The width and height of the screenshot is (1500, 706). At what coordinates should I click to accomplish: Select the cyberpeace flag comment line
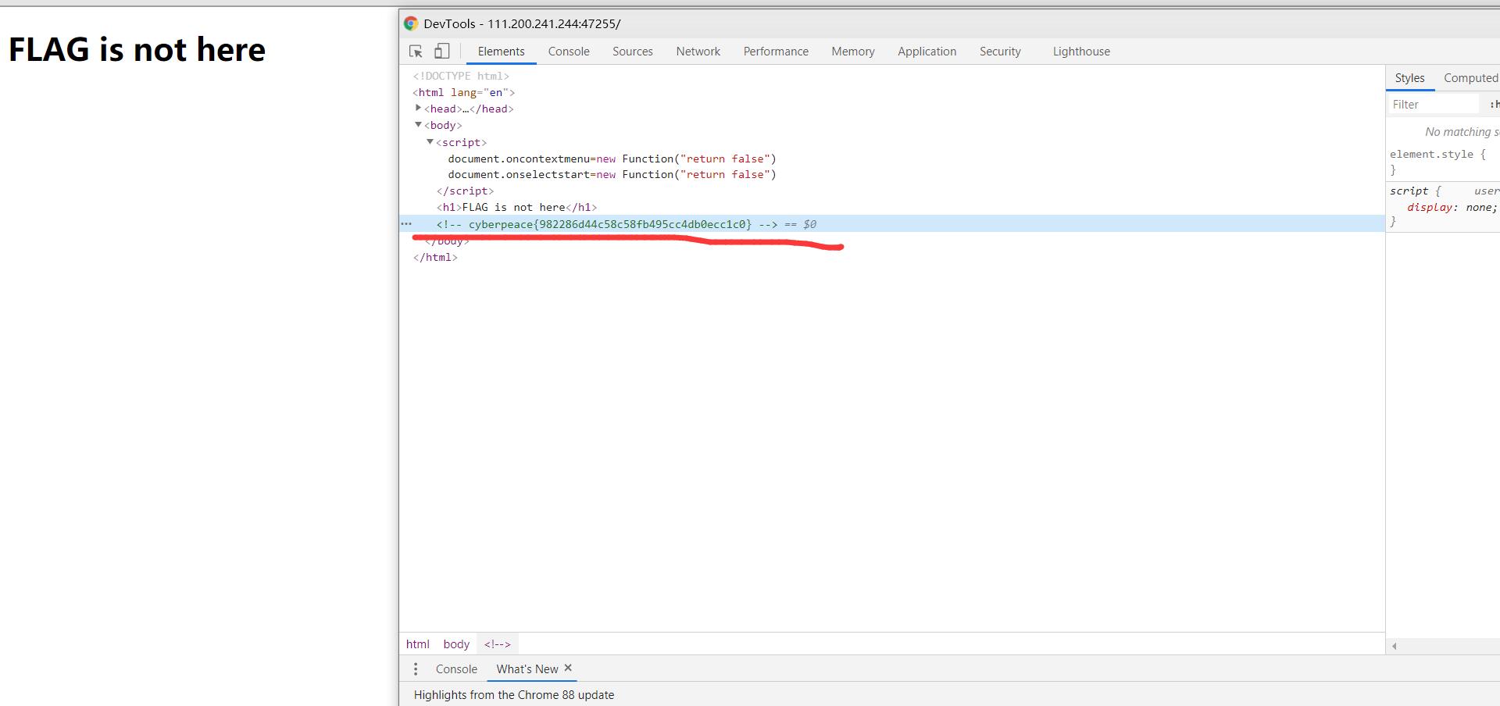[891, 224]
